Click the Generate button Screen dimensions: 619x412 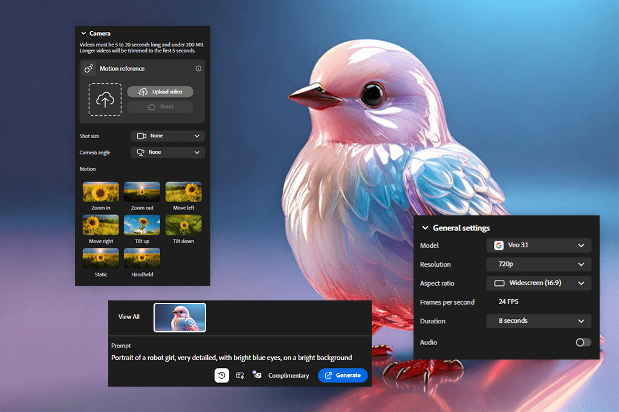[x=343, y=375]
